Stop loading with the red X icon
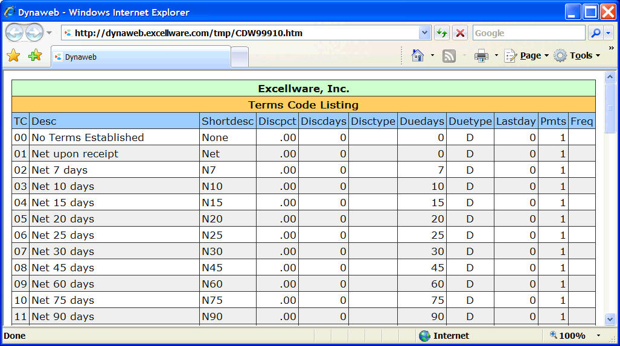 [460, 33]
